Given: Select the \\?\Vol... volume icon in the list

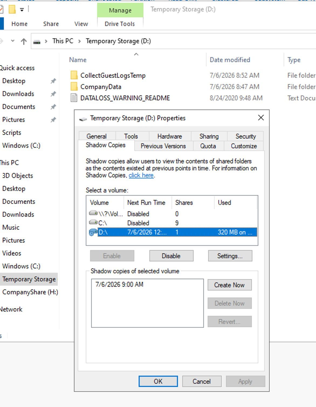Looking at the screenshot, I should point(93,213).
